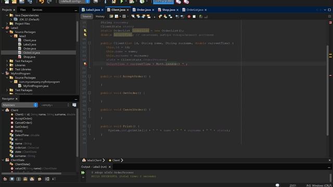333x187 pixels.
Task: Fold the Print method in editor
Action: (x=89, y=126)
